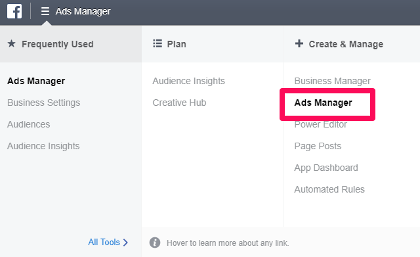420x257 pixels.
Task: Toggle the hamburger menu icon
Action: (x=45, y=11)
